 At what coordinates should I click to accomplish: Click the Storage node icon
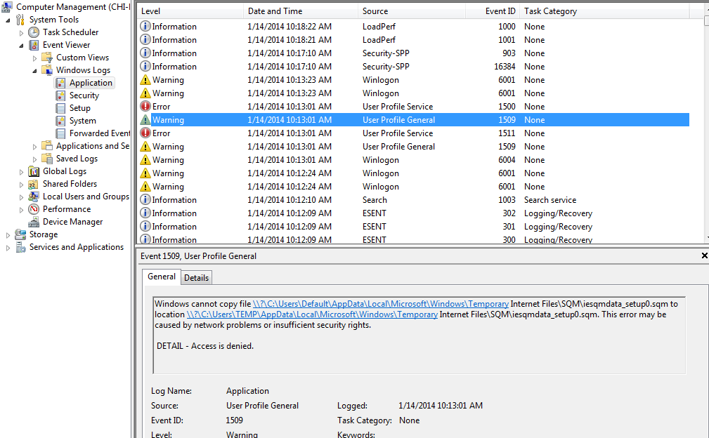20,234
